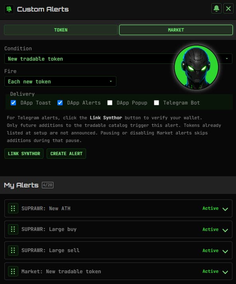Expand the SUPRAWR: Large sell alert chevron
Viewport: 236px width, 284px height.
pos(225,251)
